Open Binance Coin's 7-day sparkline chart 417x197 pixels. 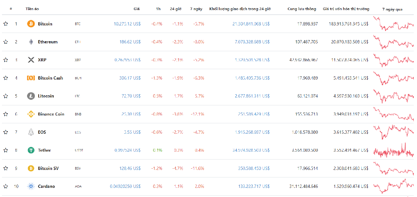pos(393,114)
